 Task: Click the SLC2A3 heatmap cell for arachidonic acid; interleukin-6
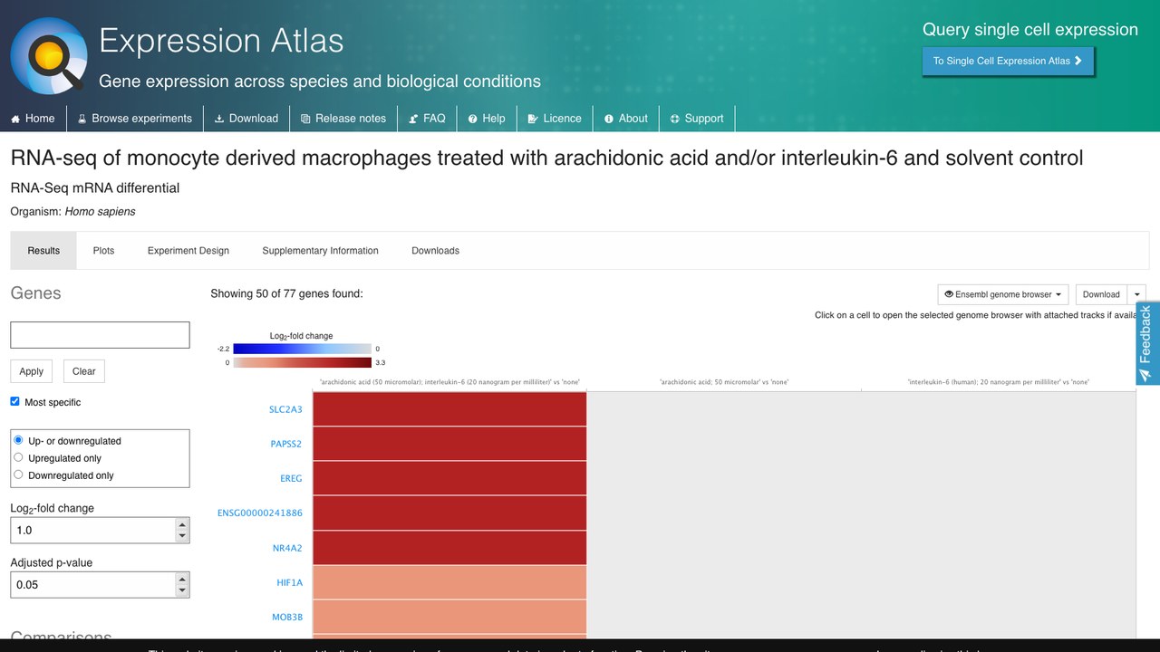click(449, 409)
